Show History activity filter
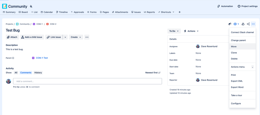Image resolution: width=260 pixels, height=115 pixels. point(38,73)
